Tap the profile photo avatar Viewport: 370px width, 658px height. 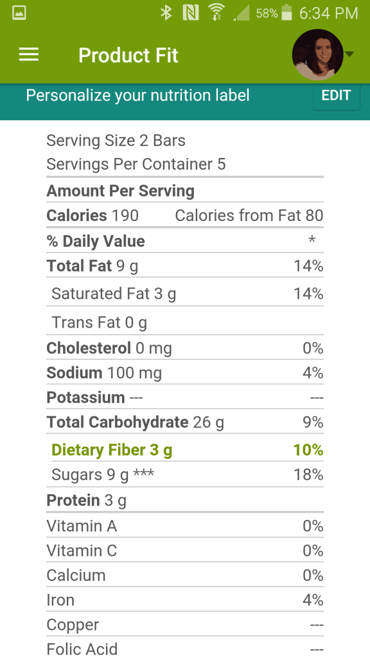pos(317,55)
